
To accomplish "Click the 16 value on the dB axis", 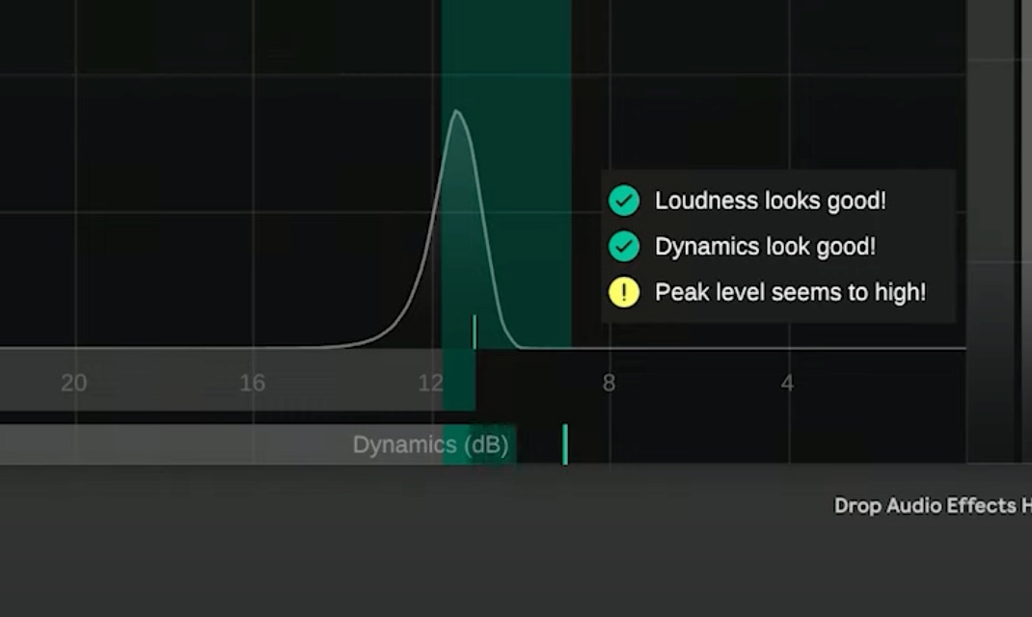I will pyautogui.click(x=252, y=384).
